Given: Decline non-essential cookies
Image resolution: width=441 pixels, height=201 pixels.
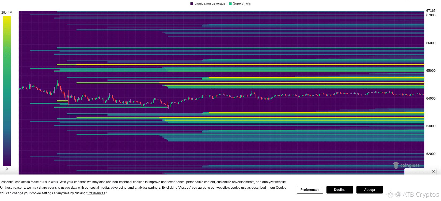Looking at the screenshot, I should tap(340, 190).
